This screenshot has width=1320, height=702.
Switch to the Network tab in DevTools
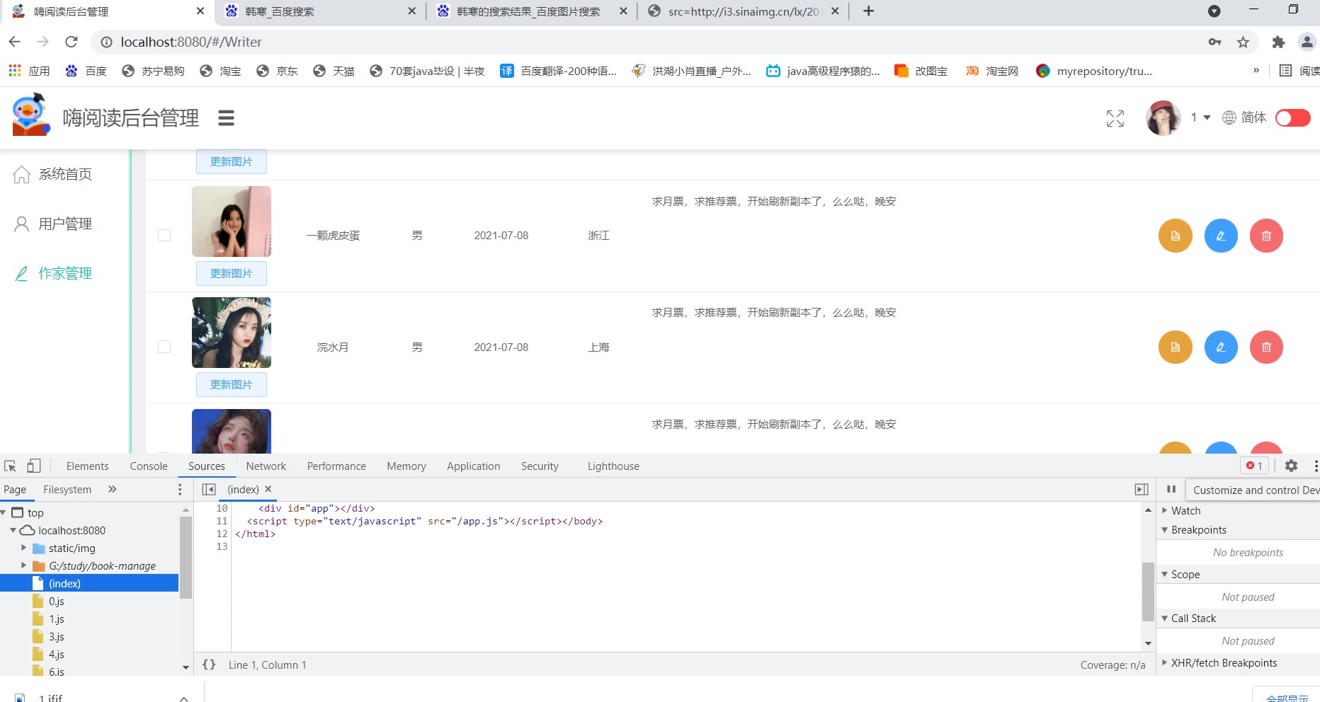point(266,466)
